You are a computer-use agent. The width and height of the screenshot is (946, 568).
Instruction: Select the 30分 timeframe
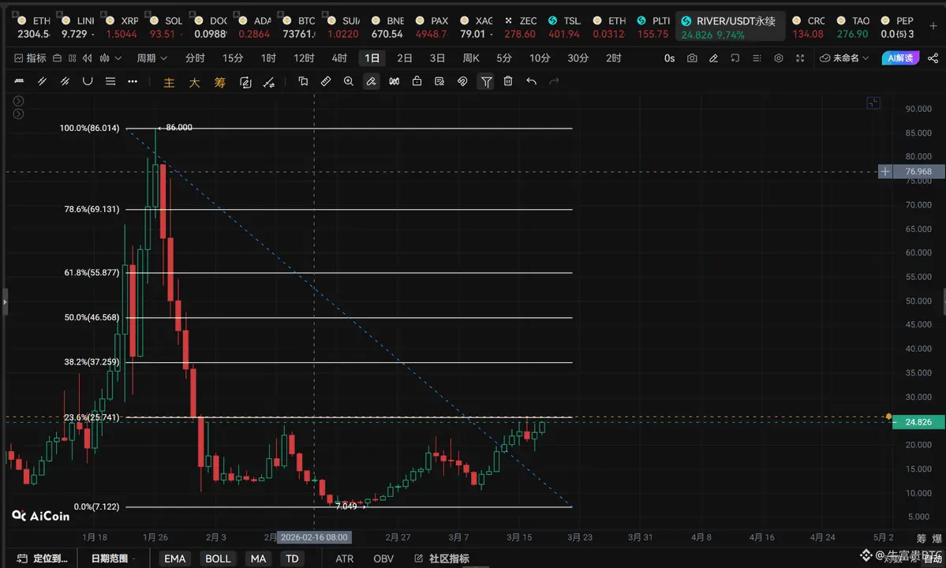click(x=578, y=58)
